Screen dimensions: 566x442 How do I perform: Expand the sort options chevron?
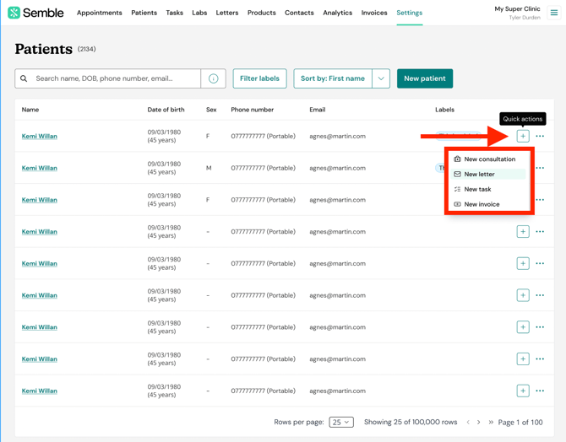[x=381, y=78]
